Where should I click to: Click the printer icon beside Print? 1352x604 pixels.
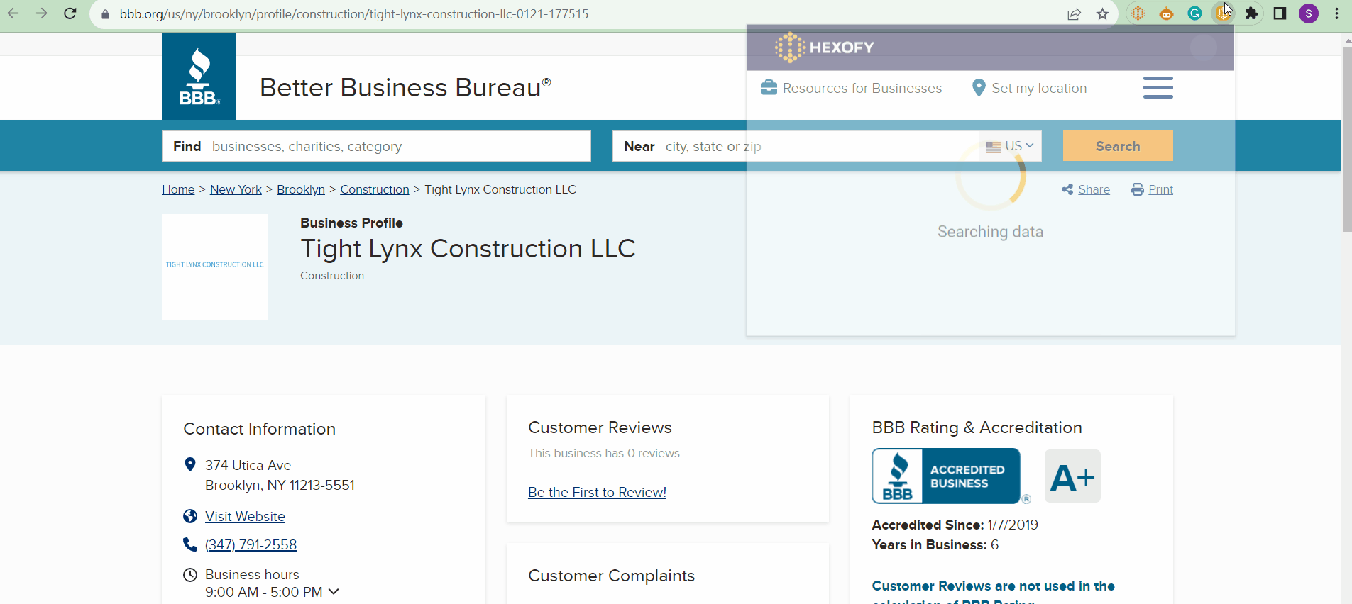1138,189
